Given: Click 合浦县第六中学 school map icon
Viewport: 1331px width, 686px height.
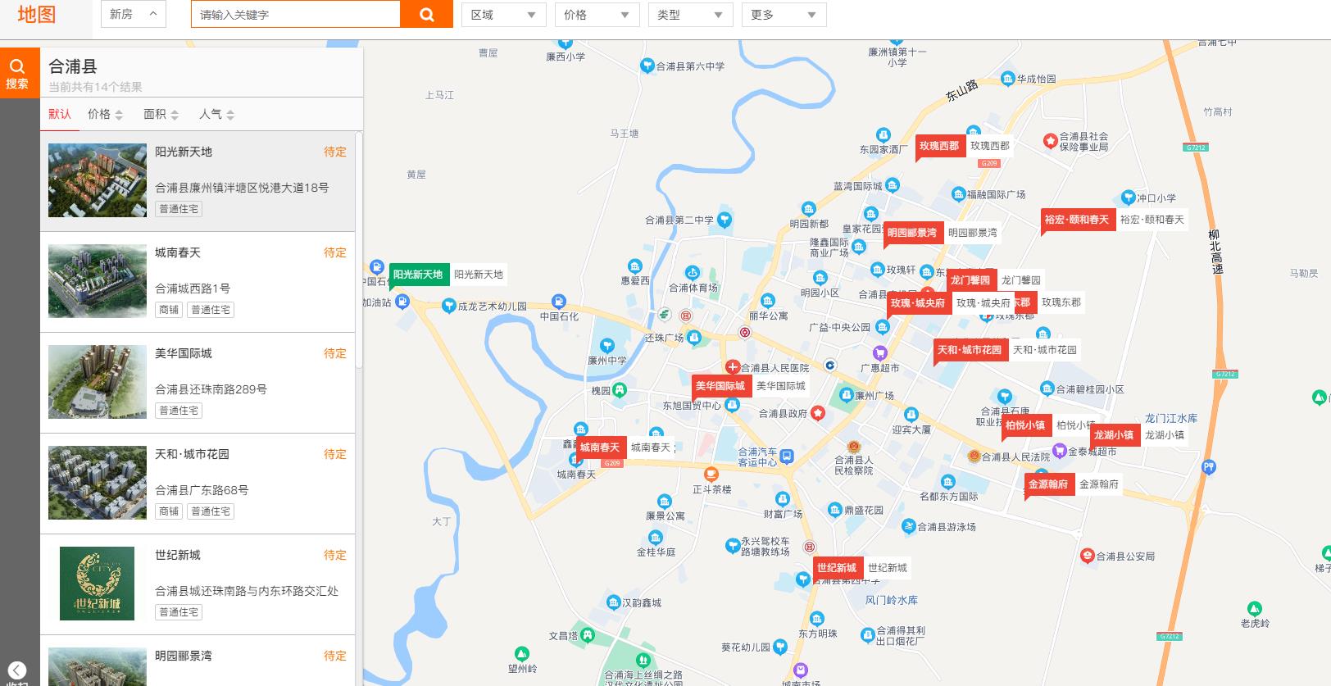Looking at the screenshot, I should pyautogui.click(x=647, y=66).
